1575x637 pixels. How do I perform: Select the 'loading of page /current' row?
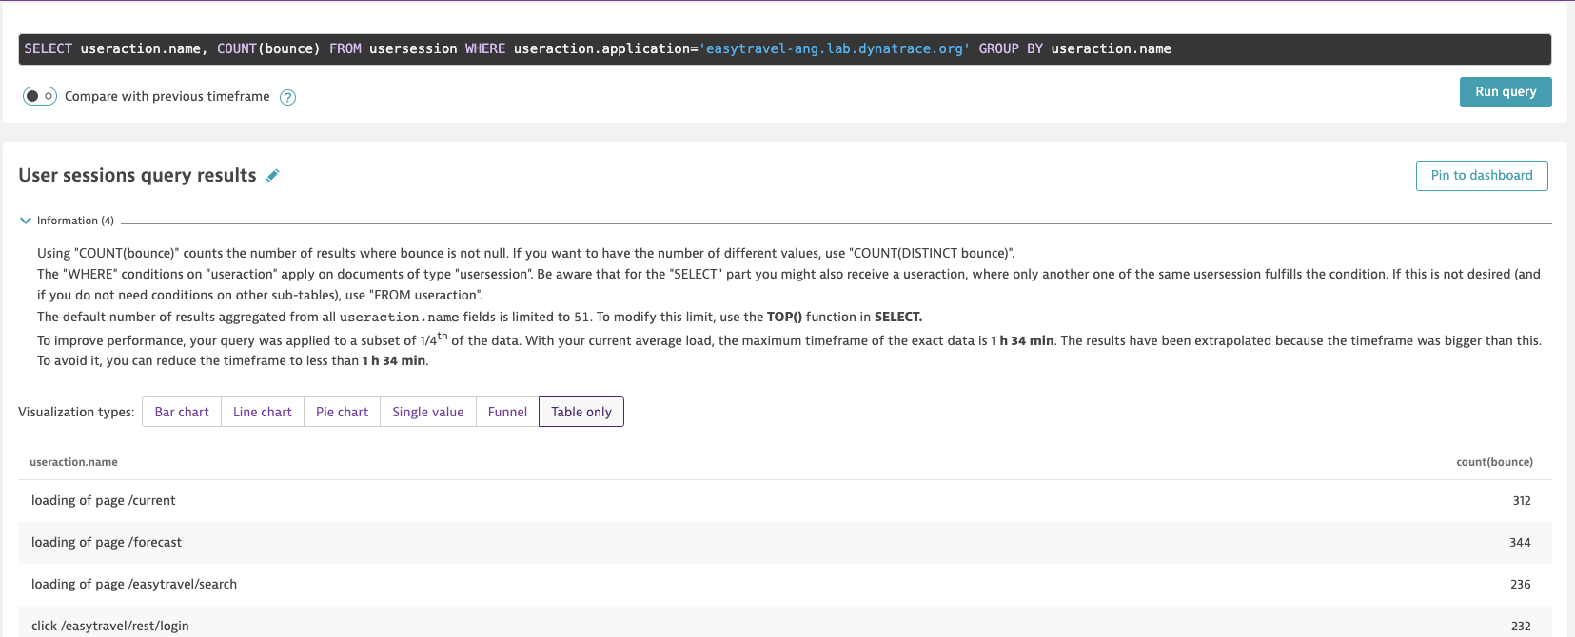(x=104, y=501)
